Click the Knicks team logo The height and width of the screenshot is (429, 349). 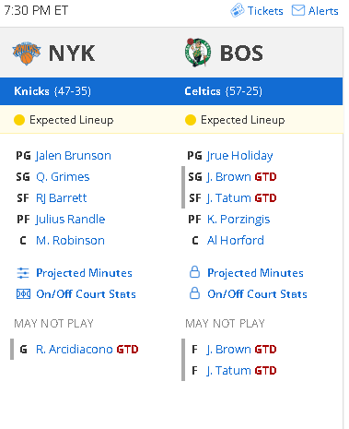pos(27,54)
